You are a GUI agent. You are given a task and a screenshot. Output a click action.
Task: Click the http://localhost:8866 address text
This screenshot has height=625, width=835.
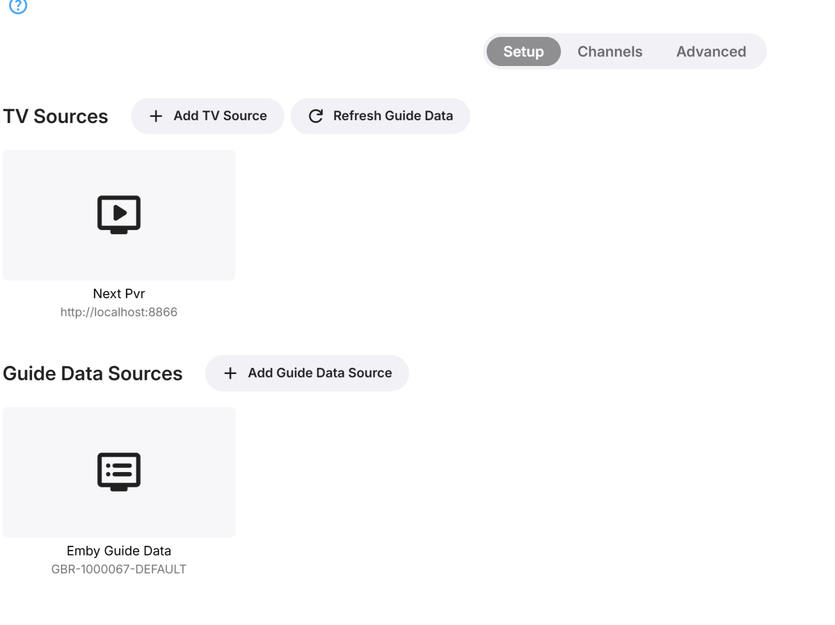coord(119,312)
